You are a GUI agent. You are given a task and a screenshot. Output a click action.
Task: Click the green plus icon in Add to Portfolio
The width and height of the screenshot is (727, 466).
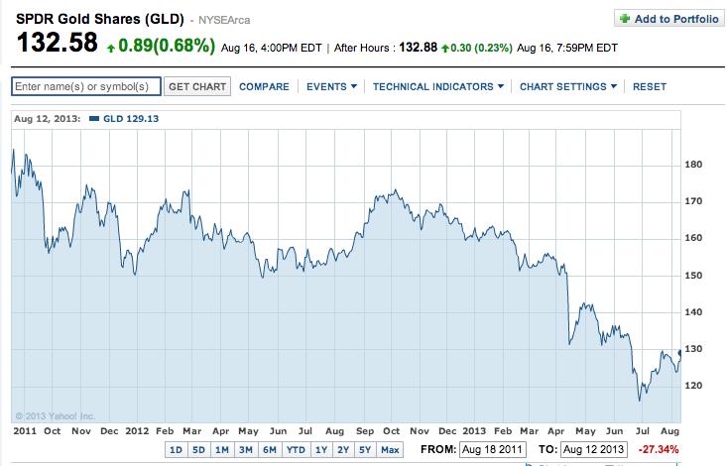point(625,19)
